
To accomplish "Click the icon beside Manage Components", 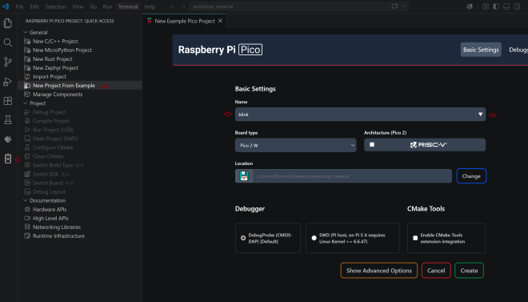I will [27, 95].
